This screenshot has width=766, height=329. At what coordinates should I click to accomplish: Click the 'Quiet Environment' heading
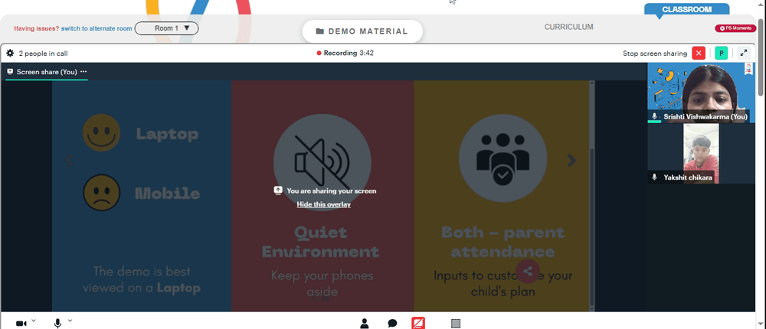pos(320,242)
